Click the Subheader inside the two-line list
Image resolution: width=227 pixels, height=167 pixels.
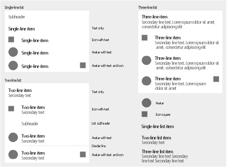30,123
